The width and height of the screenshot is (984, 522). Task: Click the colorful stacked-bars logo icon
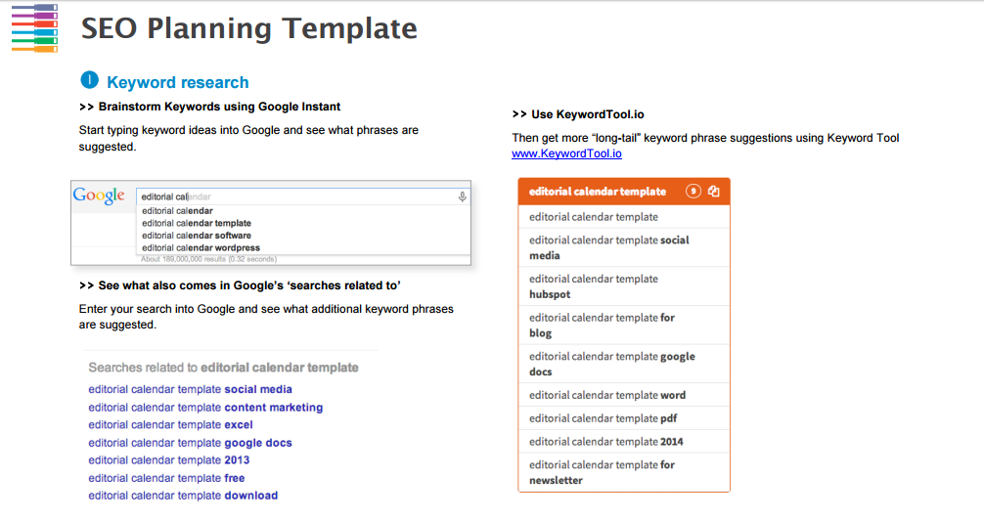click(x=34, y=27)
